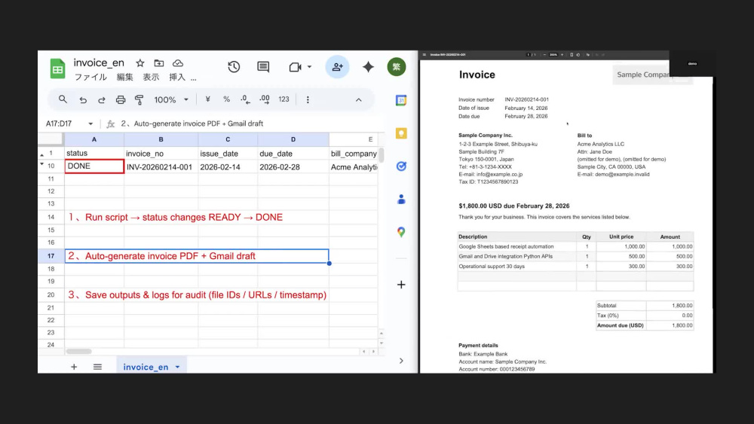Format as percent
The width and height of the screenshot is (754, 424).
[226, 99]
